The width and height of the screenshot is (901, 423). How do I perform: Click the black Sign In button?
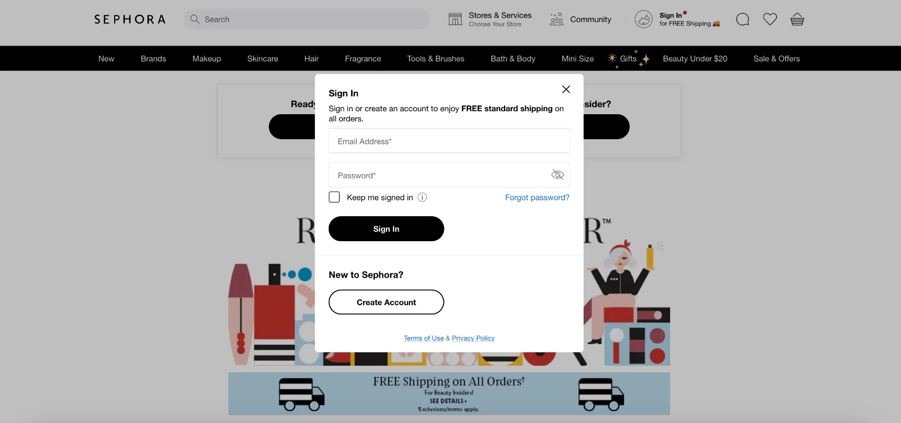[x=387, y=229]
